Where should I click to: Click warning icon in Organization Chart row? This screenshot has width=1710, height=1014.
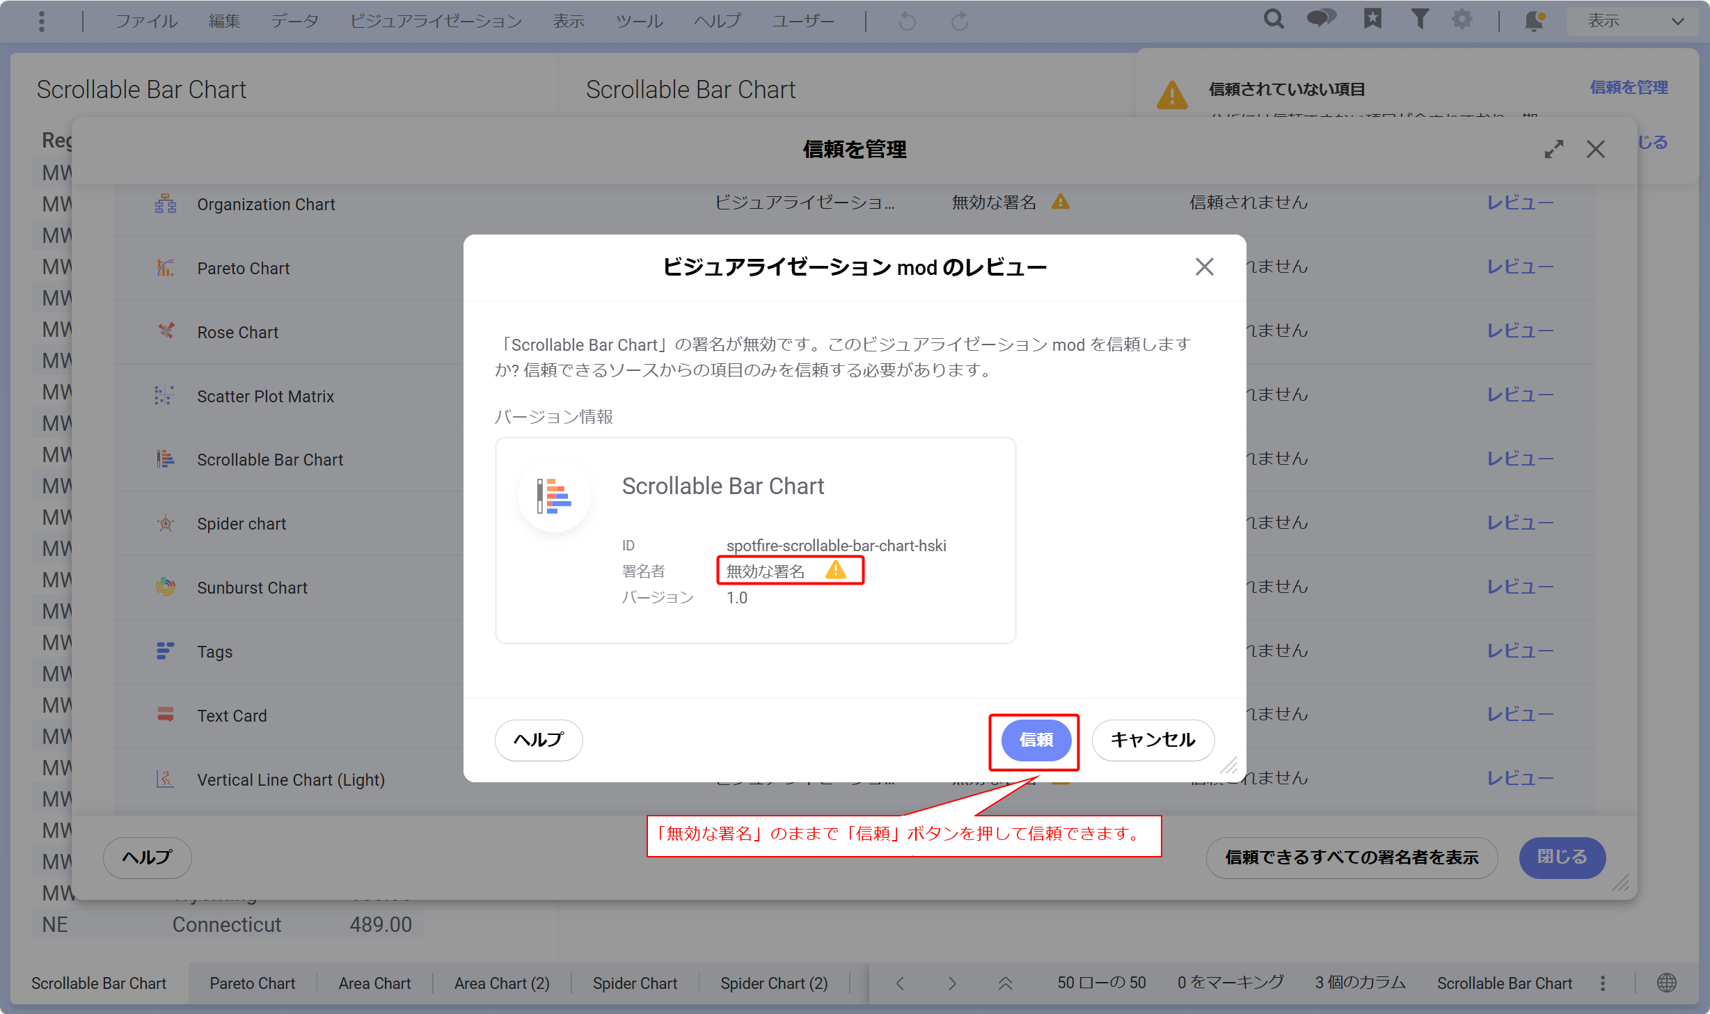[x=1060, y=202]
